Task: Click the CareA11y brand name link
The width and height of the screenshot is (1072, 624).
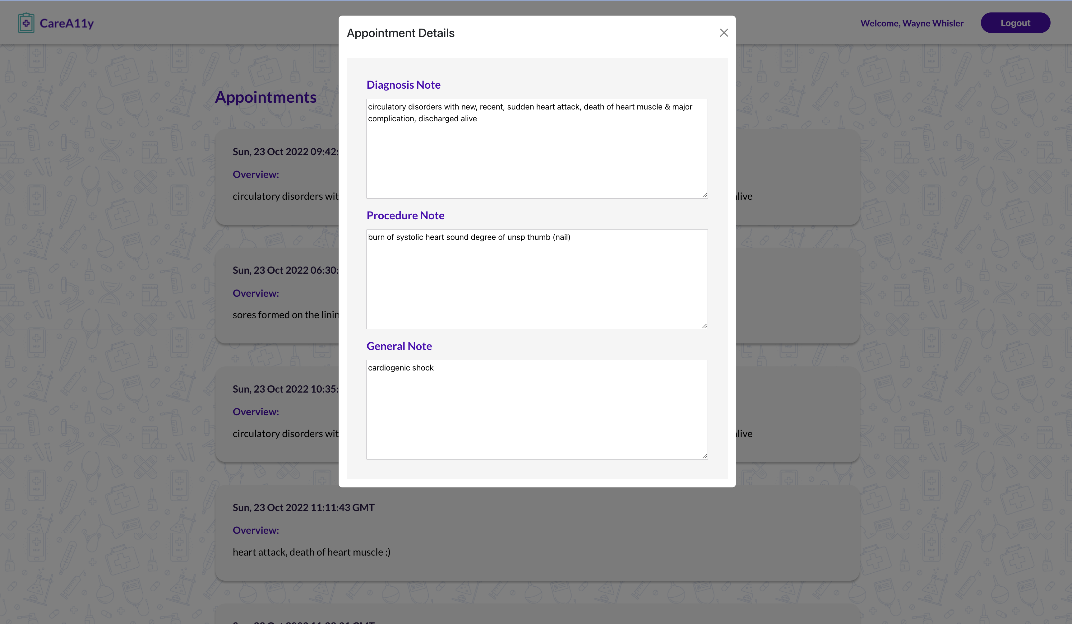Action: pos(67,23)
